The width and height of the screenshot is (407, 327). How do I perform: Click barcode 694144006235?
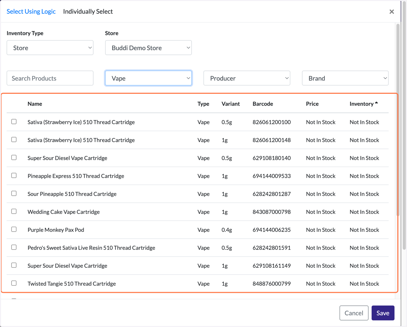272,230
